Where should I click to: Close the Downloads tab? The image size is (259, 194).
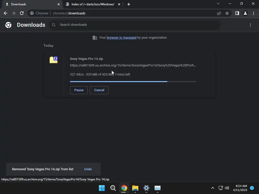(59, 4)
